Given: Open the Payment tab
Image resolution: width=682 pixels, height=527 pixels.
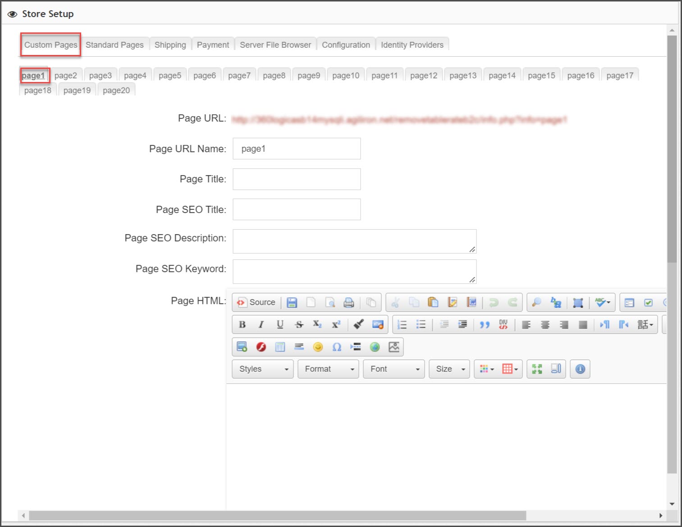Looking at the screenshot, I should (213, 45).
